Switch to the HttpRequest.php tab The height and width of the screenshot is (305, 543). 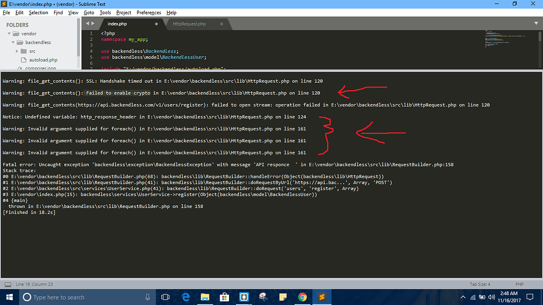(x=189, y=24)
